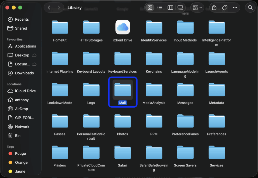This screenshot has width=258, height=178.
Task: Open the More actions ellipsis menu
Action: [235, 8]
